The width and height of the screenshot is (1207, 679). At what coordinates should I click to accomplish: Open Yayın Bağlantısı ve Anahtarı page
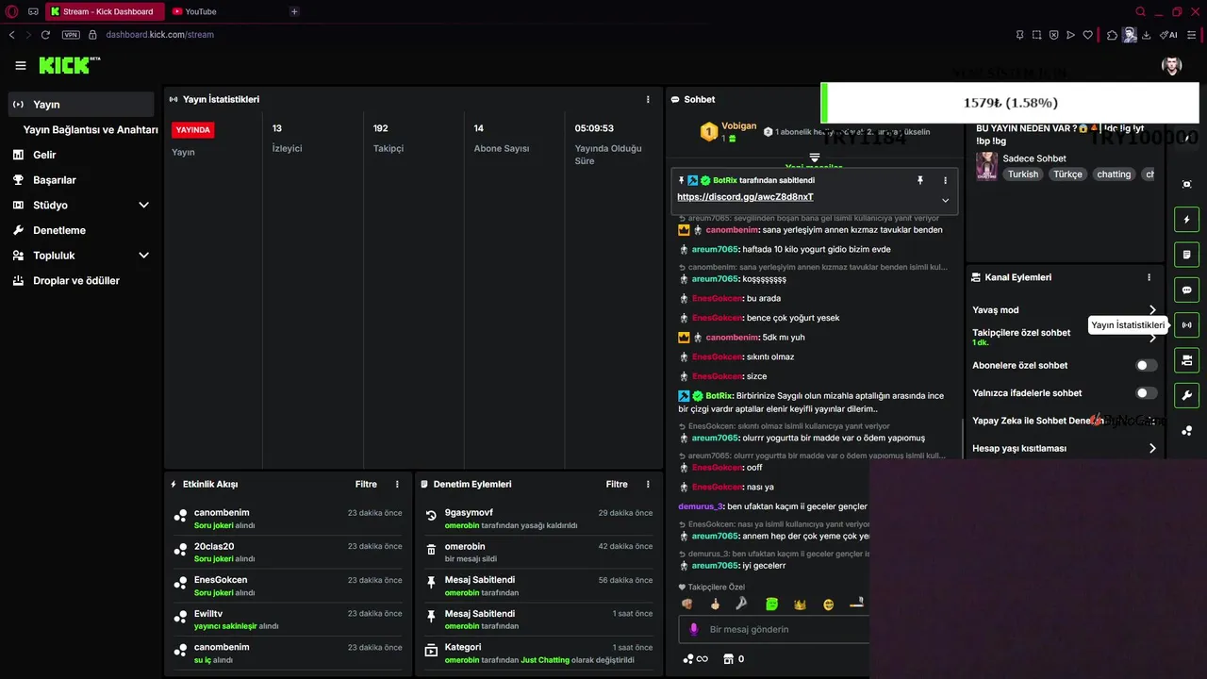point(91,130)
